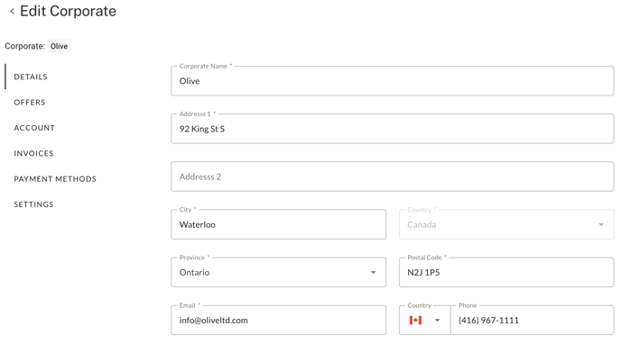
Task: Open the Payment Methods tab
Action: 55,179
